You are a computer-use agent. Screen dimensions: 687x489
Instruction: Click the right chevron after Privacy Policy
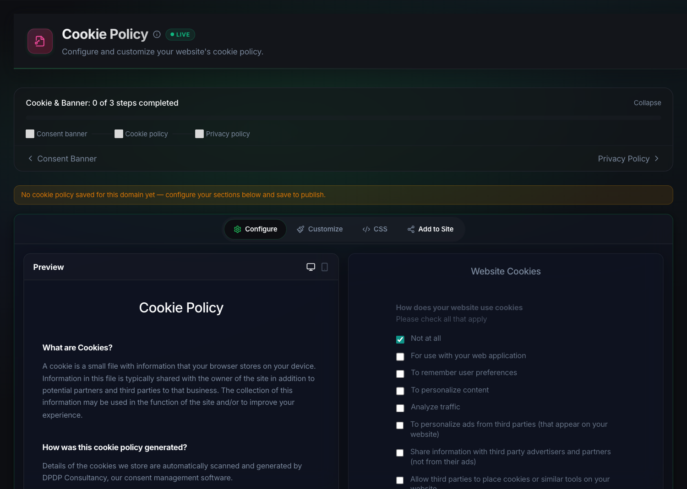pyautogui.click(x=656, y=158)
